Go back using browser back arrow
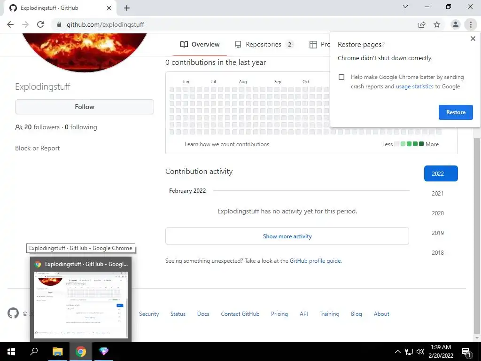The height and width of the screenshot is (361, 481). coord(10,24)
